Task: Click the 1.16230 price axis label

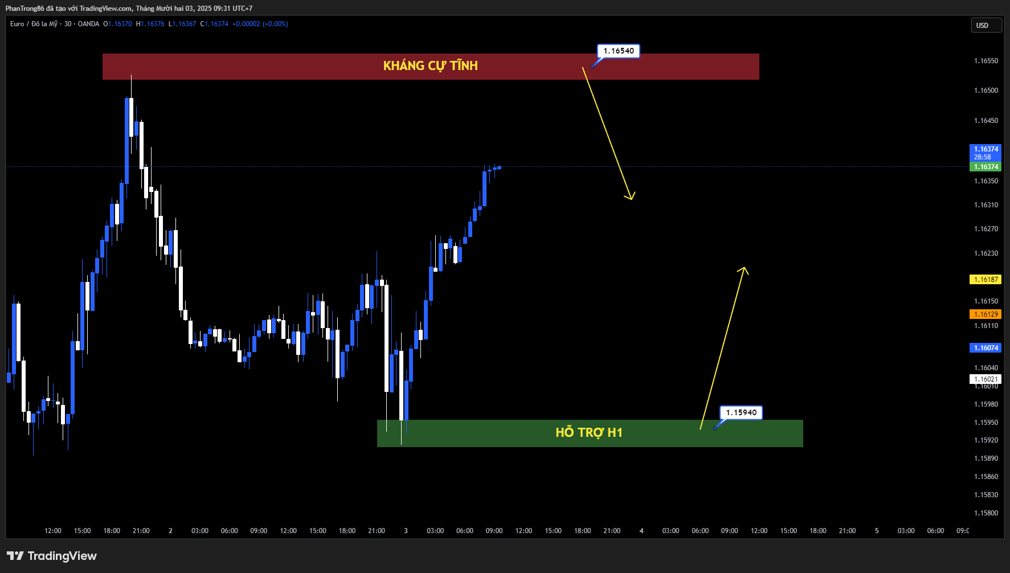Action: tap(986, 253)
